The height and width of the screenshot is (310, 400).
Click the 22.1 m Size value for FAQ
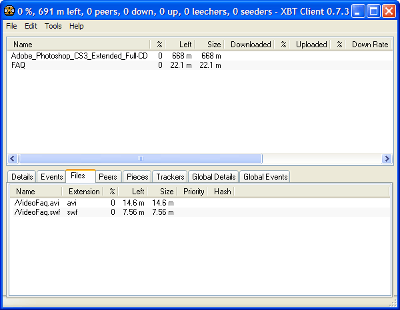(x=210, y=65)
